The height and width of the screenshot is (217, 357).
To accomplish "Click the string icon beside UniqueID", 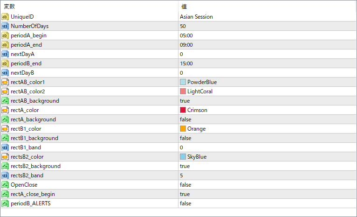I will (5, 17).
